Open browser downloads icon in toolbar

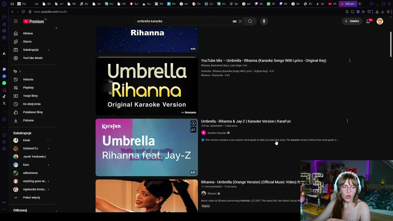[x=383, y=12]
